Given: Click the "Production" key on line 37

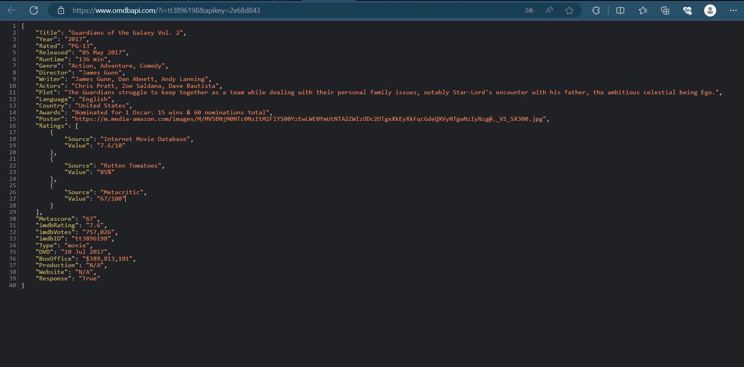Looking at the screenshot, I should (x=57, y=265).
